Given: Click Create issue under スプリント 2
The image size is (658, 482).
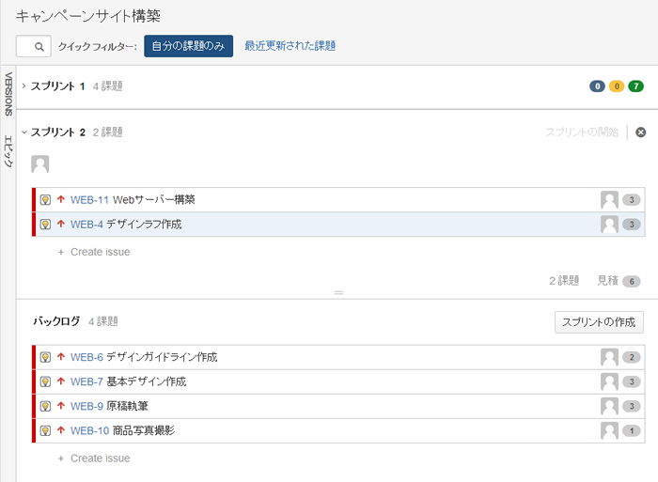Looking at the screenshot, I should point(100,252).
